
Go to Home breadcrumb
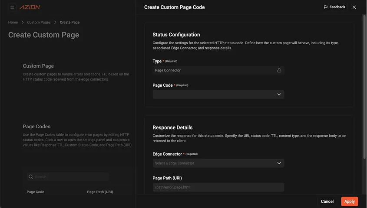(x=13, y=23)
